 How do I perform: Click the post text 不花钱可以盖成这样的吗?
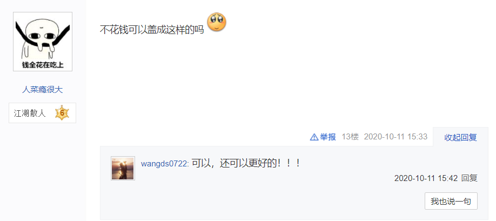tap(152, 30)
